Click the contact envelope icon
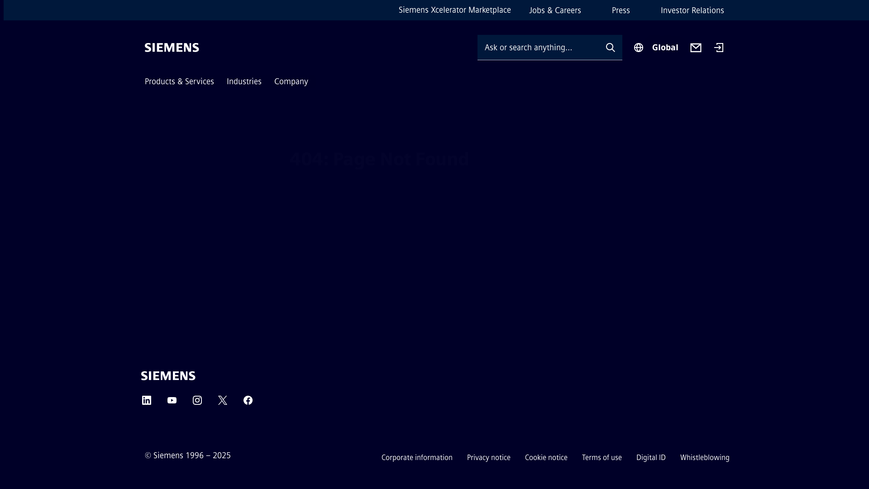 [x=696, y=48]
